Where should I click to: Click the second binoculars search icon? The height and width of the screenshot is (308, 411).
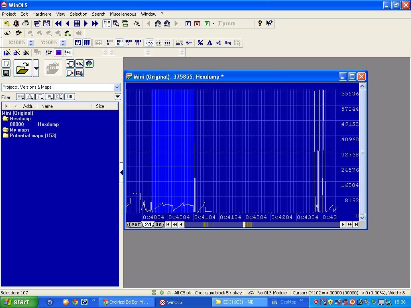(x=167, y=24)
